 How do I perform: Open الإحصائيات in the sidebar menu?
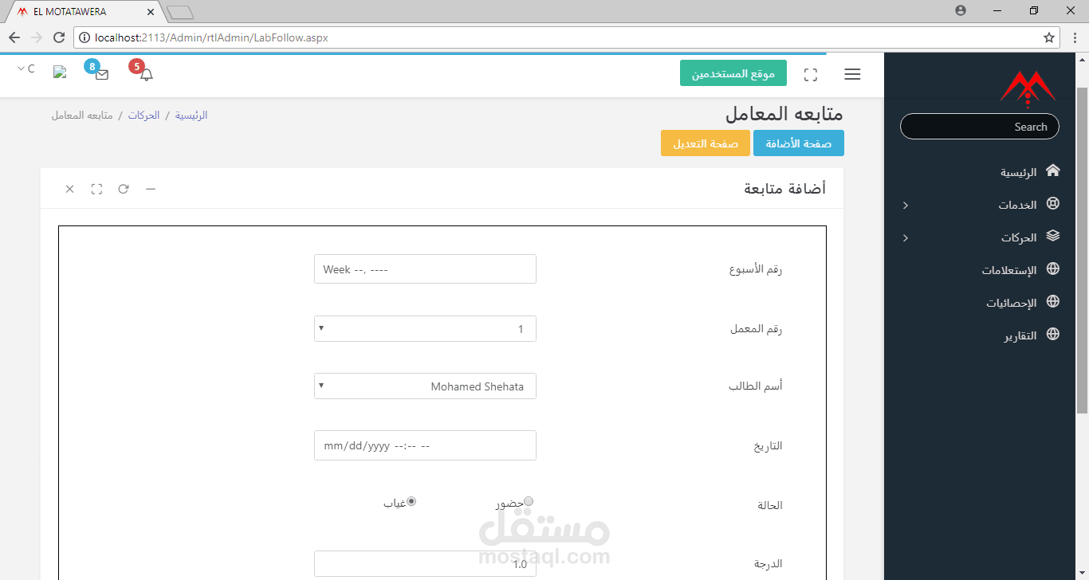[1012, 303]
